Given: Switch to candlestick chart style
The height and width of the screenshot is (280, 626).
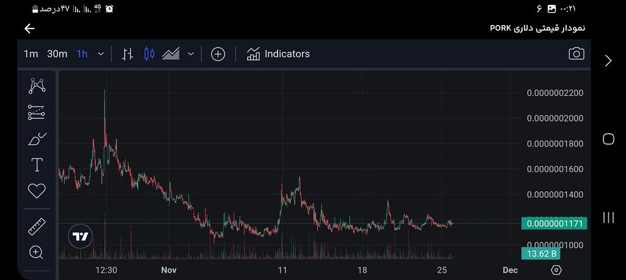Looking at the screenshot, I should tap(149, 54).
